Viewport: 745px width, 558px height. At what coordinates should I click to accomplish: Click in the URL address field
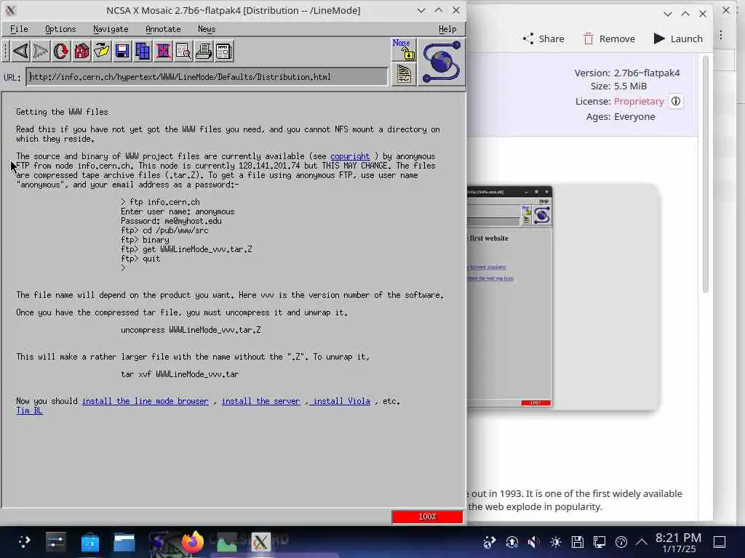point(207,77)
